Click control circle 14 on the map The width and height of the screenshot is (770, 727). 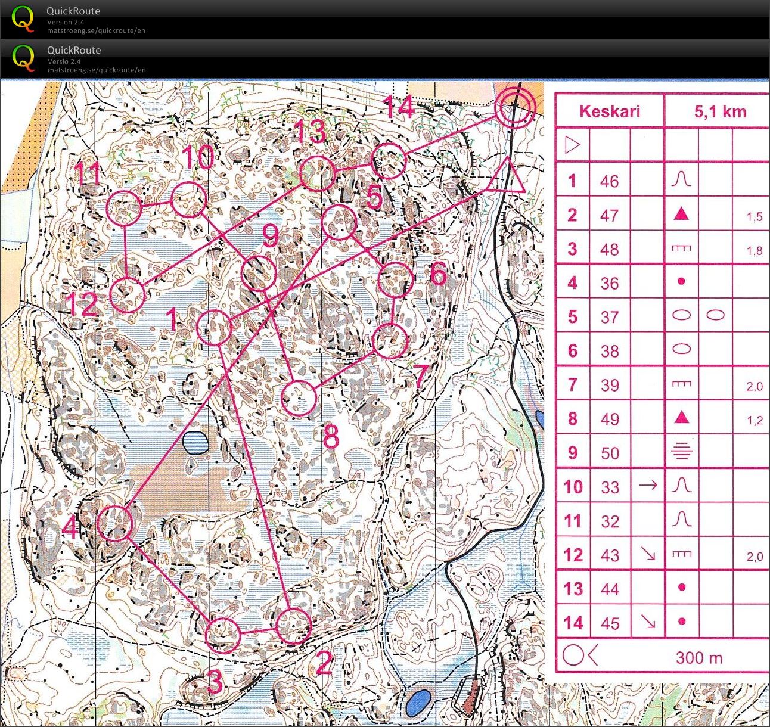(x=389, y=161)
